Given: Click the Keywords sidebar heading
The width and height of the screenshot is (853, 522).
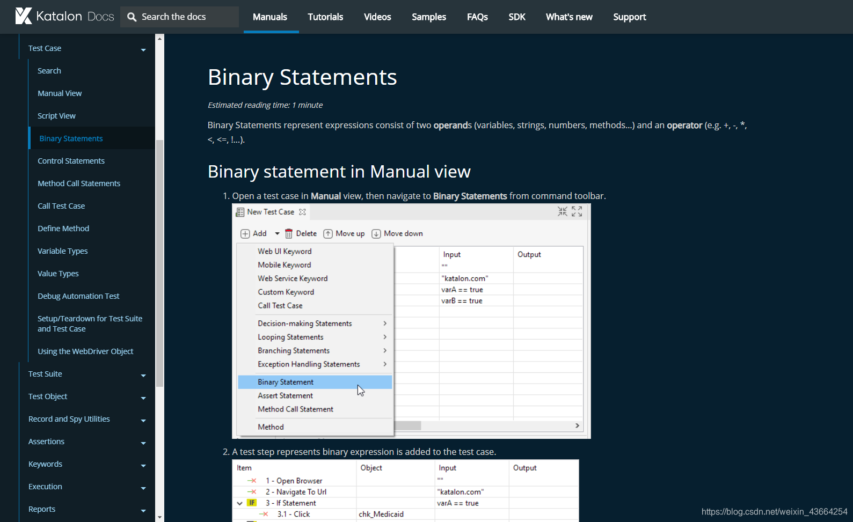Looking at the screenshot, I should pyautogui.click(x=45, y=464).
